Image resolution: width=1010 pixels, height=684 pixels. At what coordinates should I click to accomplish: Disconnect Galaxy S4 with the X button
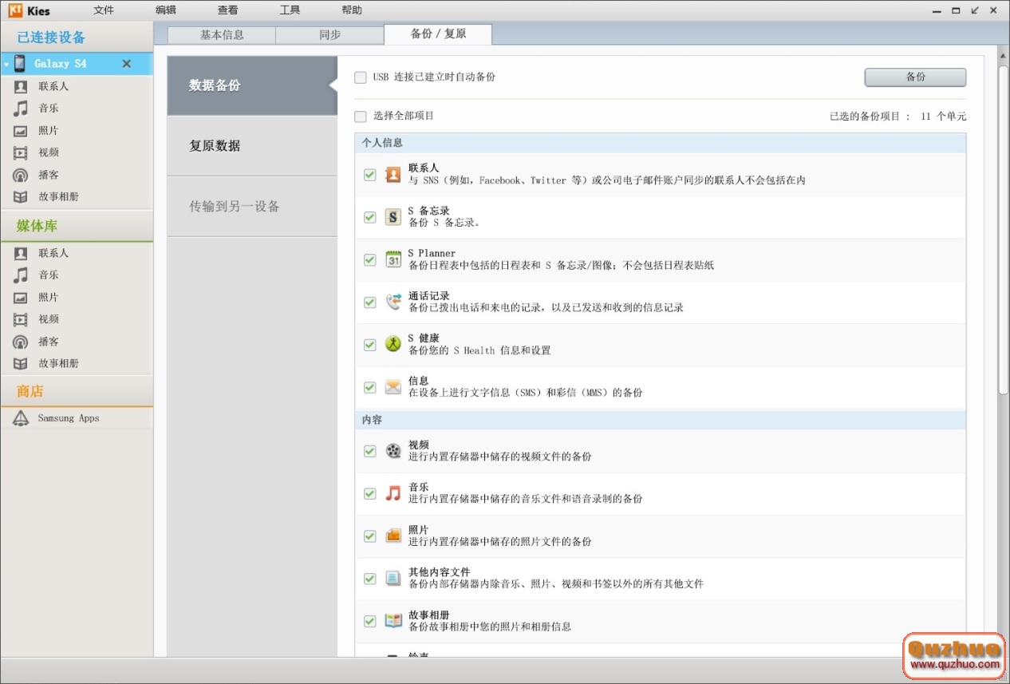tap(126, 64)
